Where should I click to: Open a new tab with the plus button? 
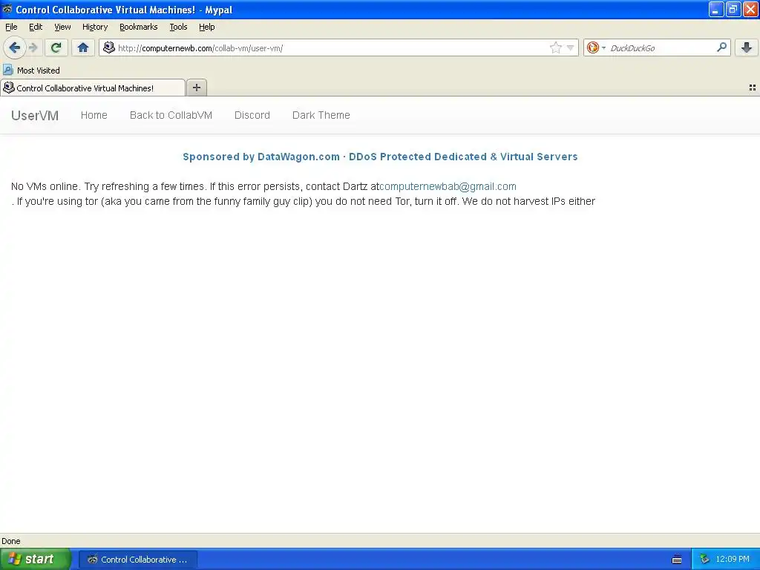(196, 88)
